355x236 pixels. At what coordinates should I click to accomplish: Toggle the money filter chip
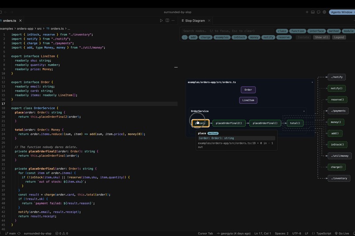click(x=254, y=37)
